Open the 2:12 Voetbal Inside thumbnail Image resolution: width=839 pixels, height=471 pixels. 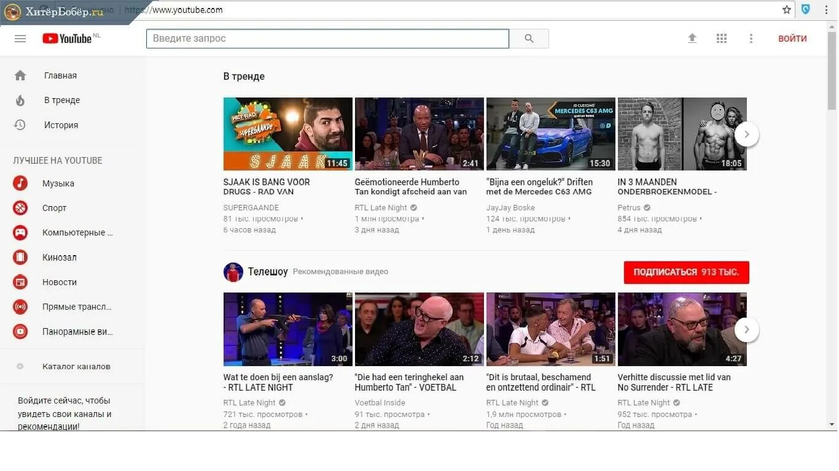pyautogui.click(x=419, y=329)
